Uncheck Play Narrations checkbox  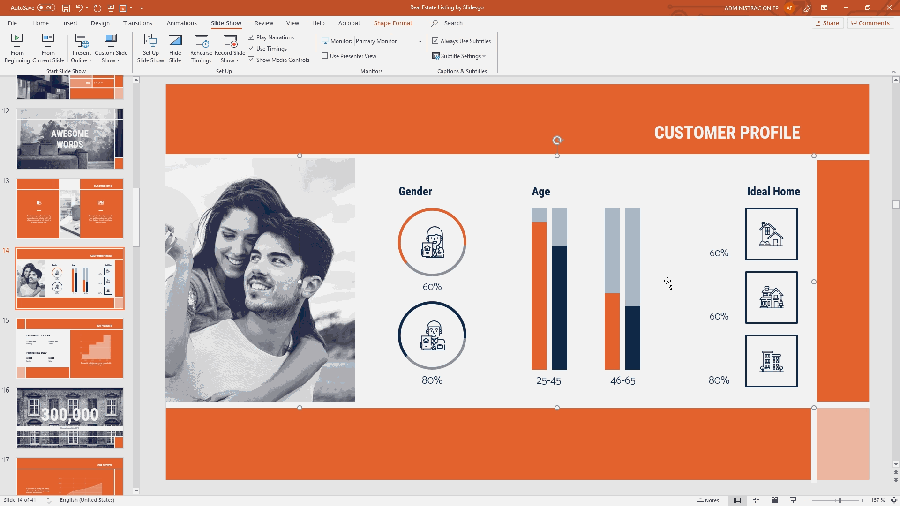coord(251,37)
